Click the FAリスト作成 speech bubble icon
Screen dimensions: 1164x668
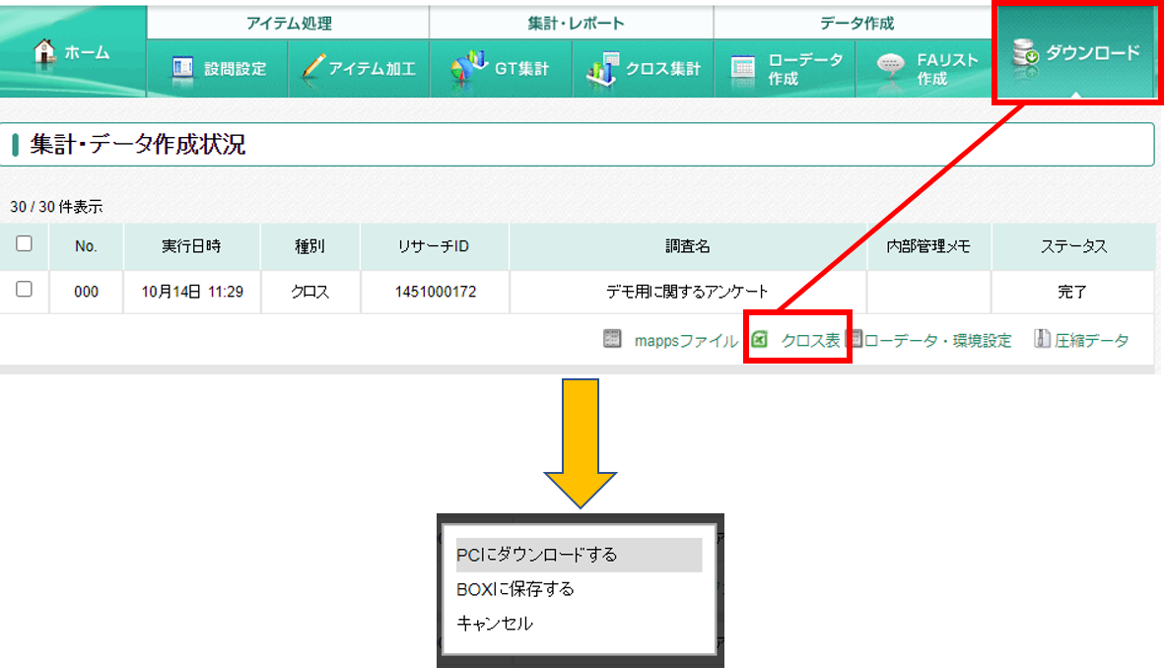point(890,66)
